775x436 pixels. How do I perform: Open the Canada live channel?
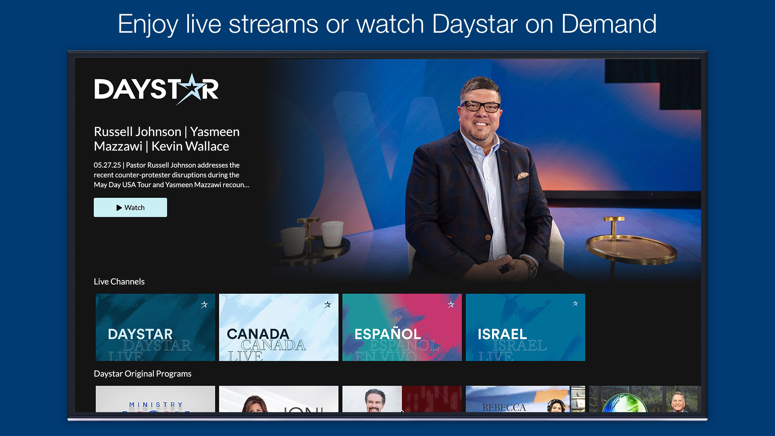[279, 327]
